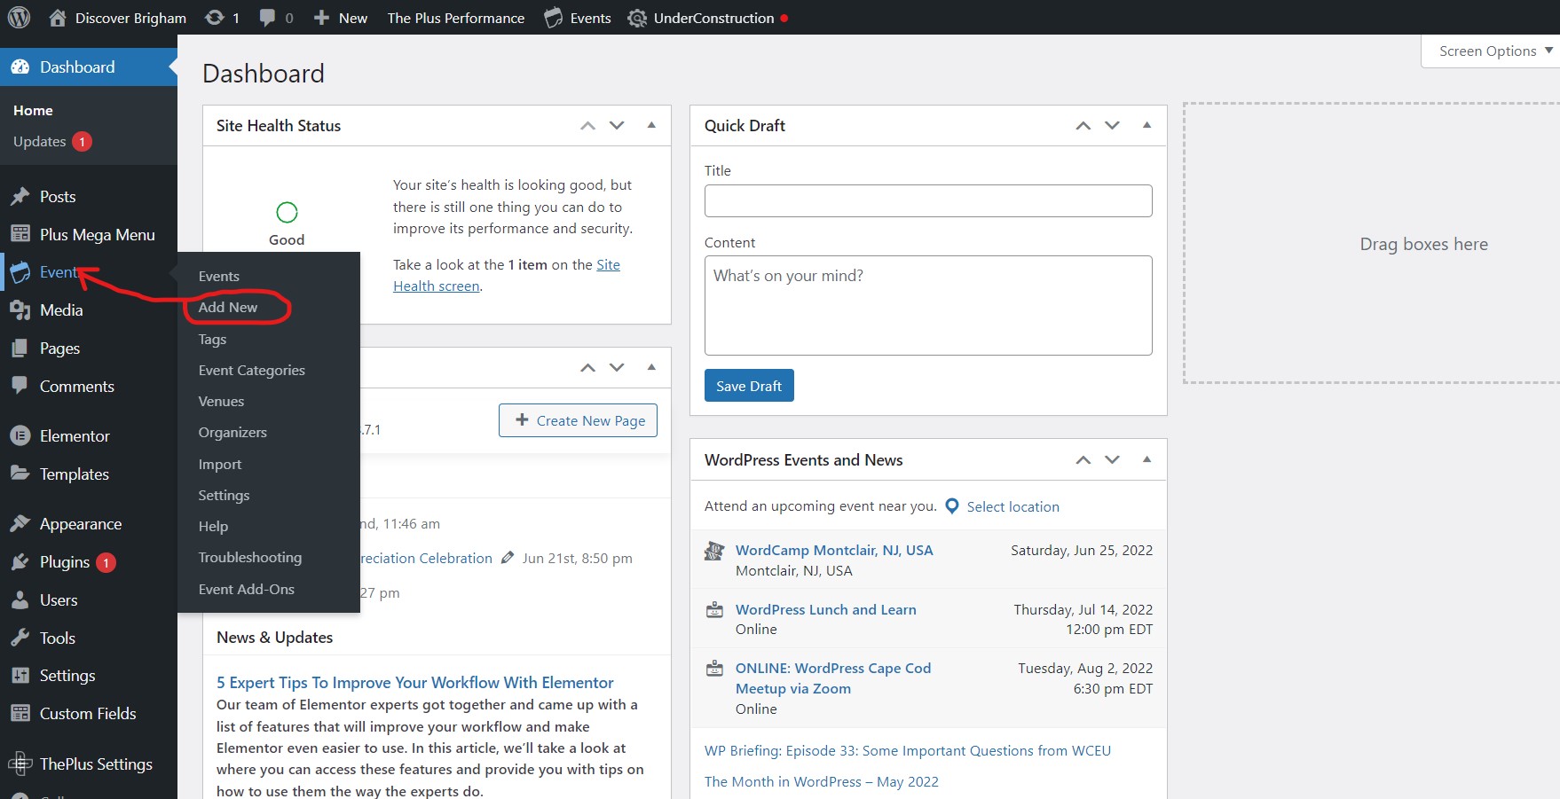This screenshot has width=1560, height=799.
Task: Open the WordCamp Montclair event link
Action: (833, 550)
